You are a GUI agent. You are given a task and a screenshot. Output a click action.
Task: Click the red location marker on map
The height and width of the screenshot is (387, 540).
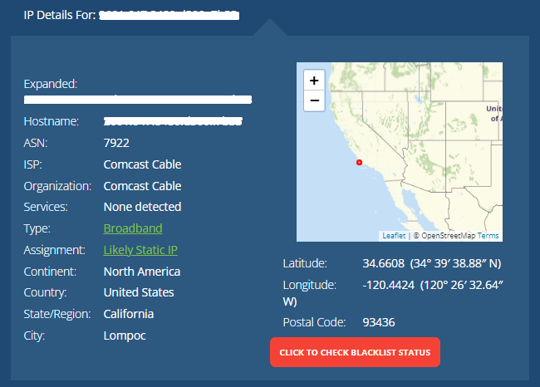pyautogui.click(x=359, y=162)
